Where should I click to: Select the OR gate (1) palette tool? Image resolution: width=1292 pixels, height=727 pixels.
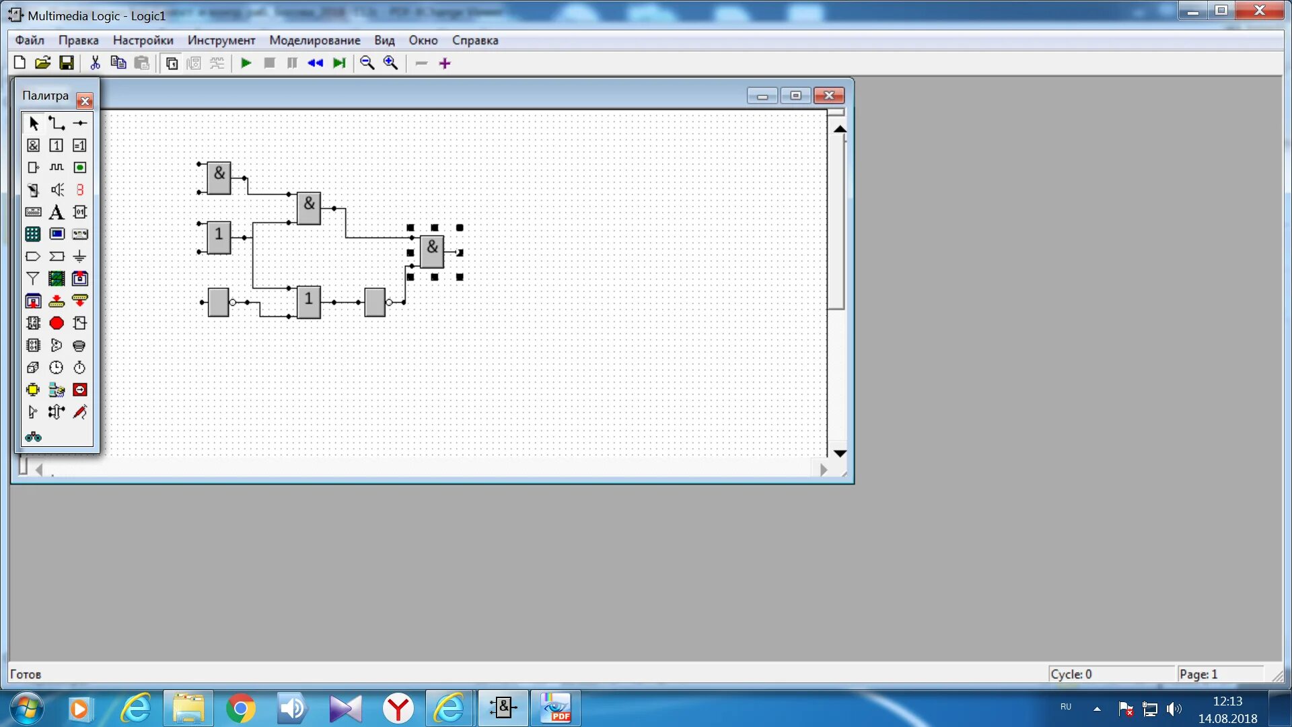point(57,145)
